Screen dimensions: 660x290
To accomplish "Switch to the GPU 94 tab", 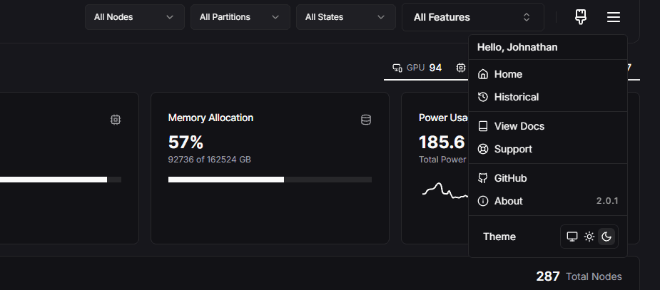I will point(417,68).
